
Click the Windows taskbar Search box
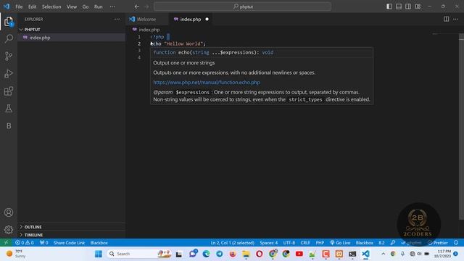click(140, 254)
